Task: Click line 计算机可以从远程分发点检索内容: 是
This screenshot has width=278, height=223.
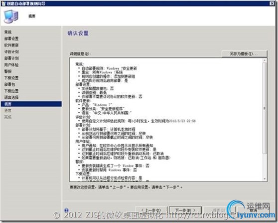Action: pyautogui.click(x=112, y=178)
